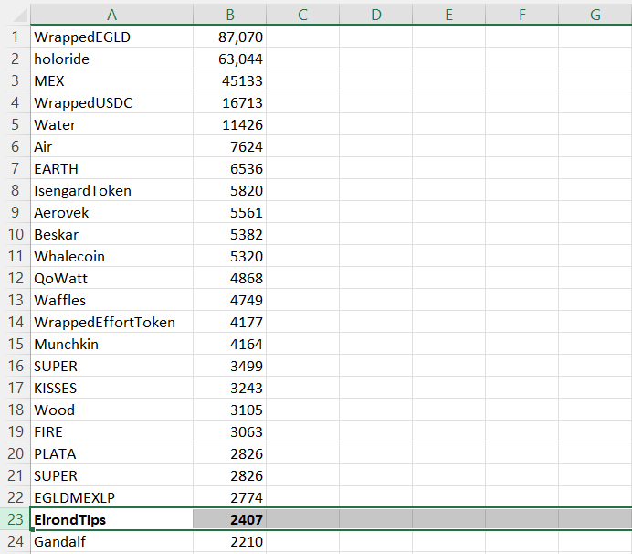Click cell containing Air
The image size is (632, 554).
pyautogui.click(x=112, y=146)
